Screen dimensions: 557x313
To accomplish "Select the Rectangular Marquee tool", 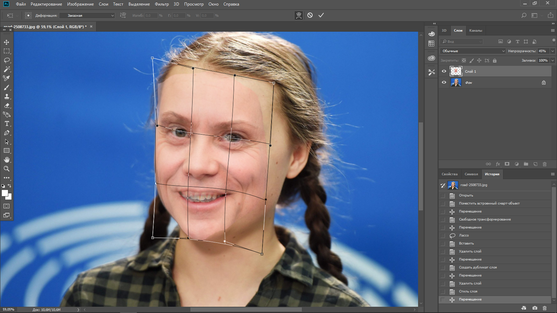I will [x=6, y=51].
